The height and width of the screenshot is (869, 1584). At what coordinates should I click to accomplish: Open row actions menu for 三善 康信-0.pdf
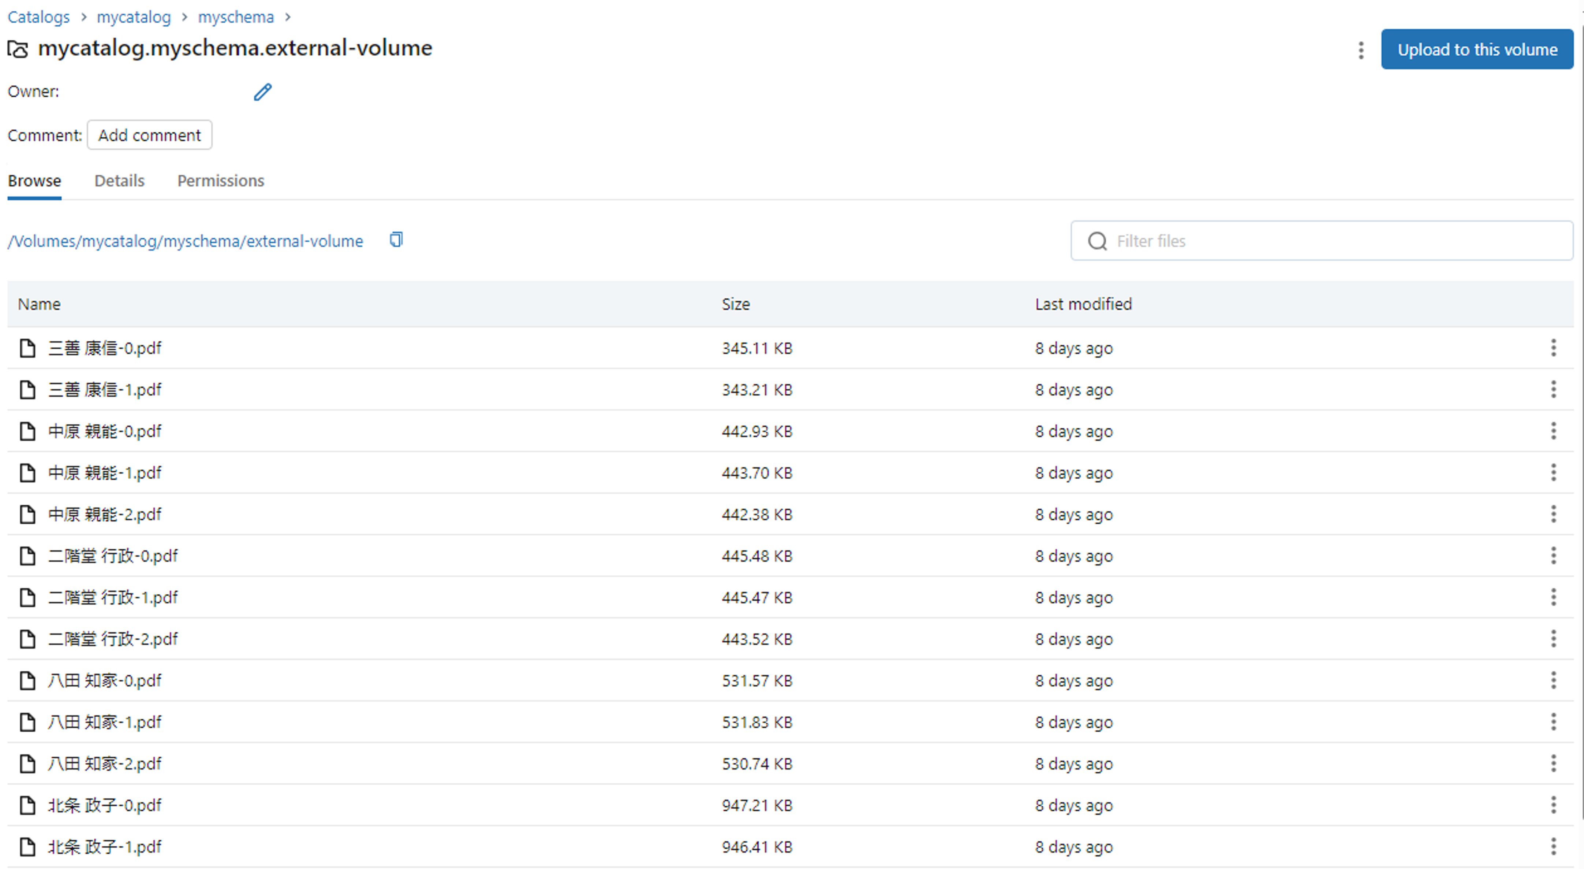pyautogui.click(x=1553, y=348)
